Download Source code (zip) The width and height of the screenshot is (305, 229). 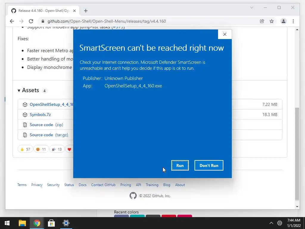pos(46,125)
